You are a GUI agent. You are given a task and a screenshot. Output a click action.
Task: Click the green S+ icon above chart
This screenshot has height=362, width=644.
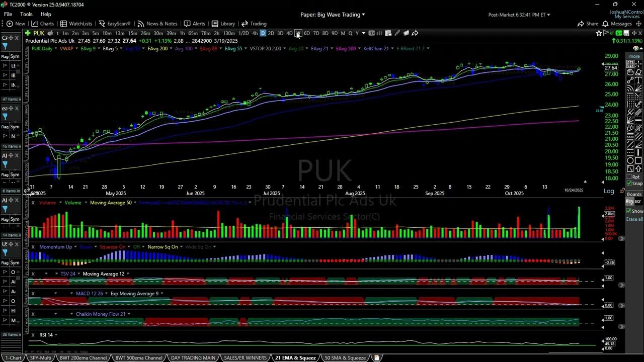point(619,33)
